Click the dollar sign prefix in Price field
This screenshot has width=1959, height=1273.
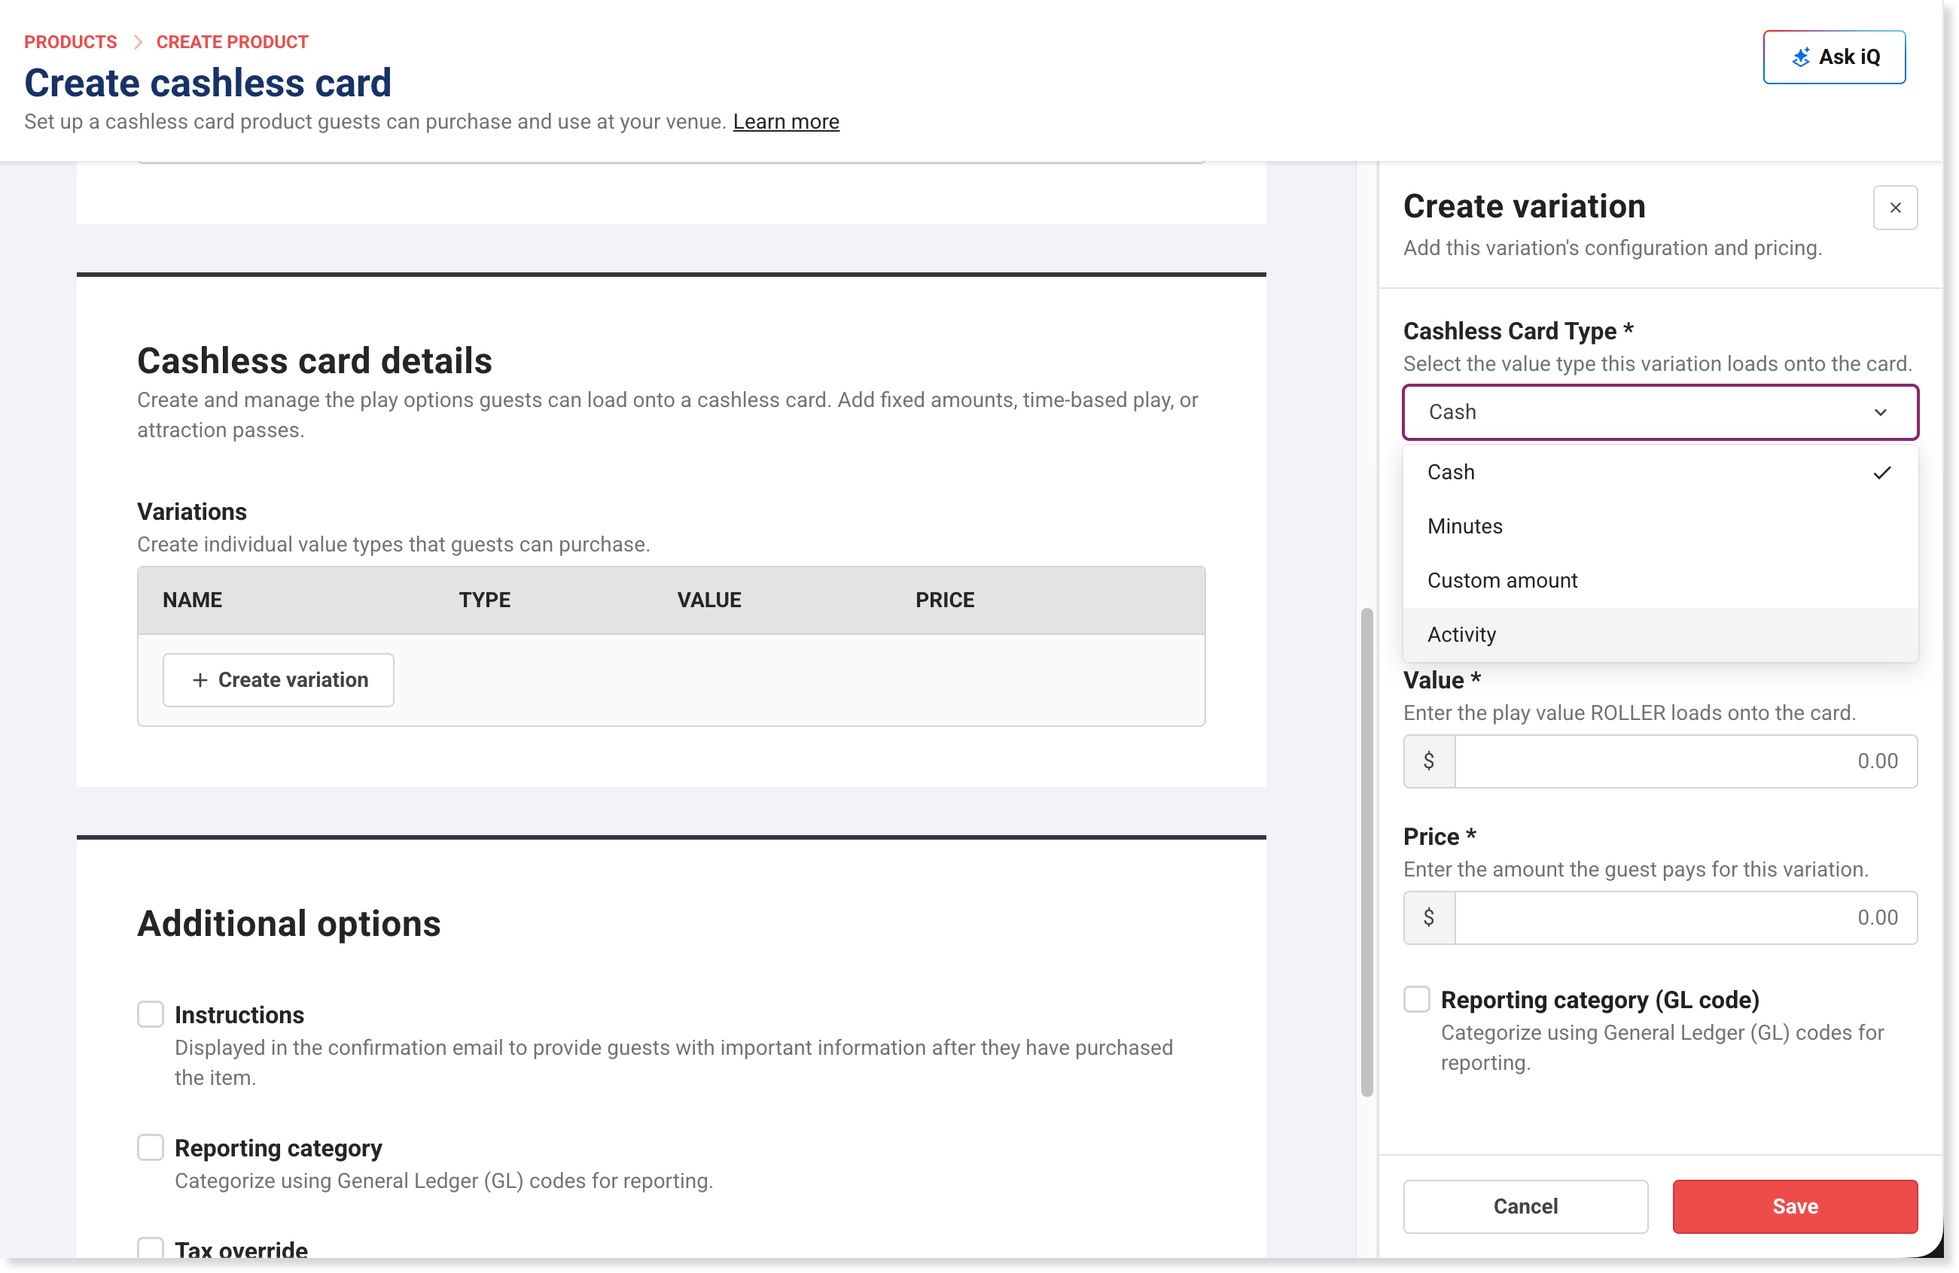coord(1429,917)
